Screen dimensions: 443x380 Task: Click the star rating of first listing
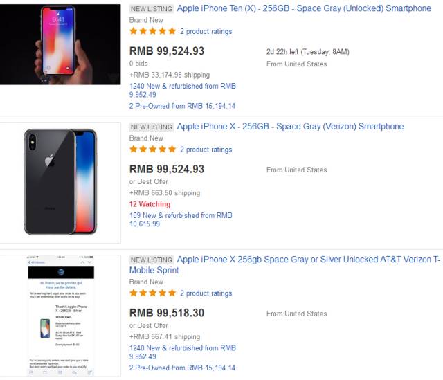coord(152,32)
